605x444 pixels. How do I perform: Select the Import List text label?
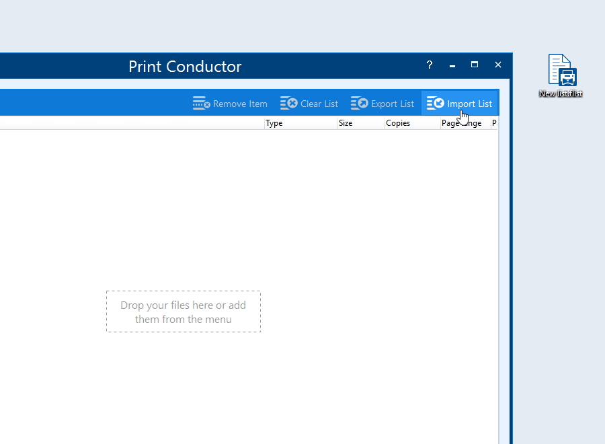click(x=469, y=104)
